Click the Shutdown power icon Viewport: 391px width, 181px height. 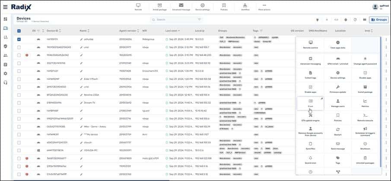[365, 145]
